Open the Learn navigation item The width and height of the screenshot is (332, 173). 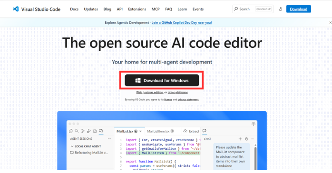(182, 9)
